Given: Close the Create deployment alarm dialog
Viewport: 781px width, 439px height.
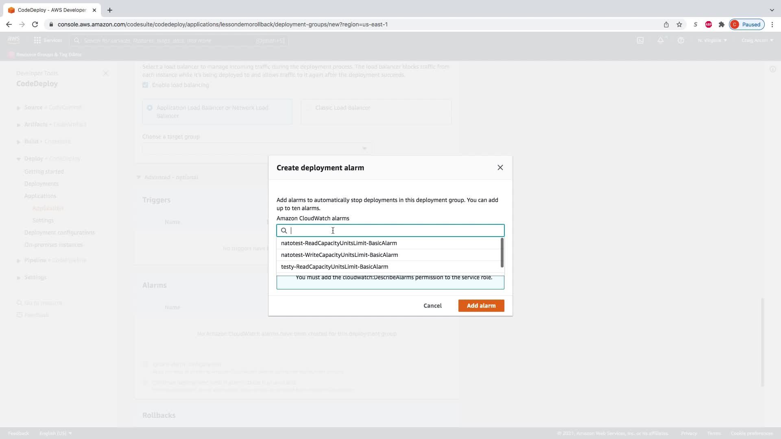Looking at the screenshot, I should tap(500, 167).
